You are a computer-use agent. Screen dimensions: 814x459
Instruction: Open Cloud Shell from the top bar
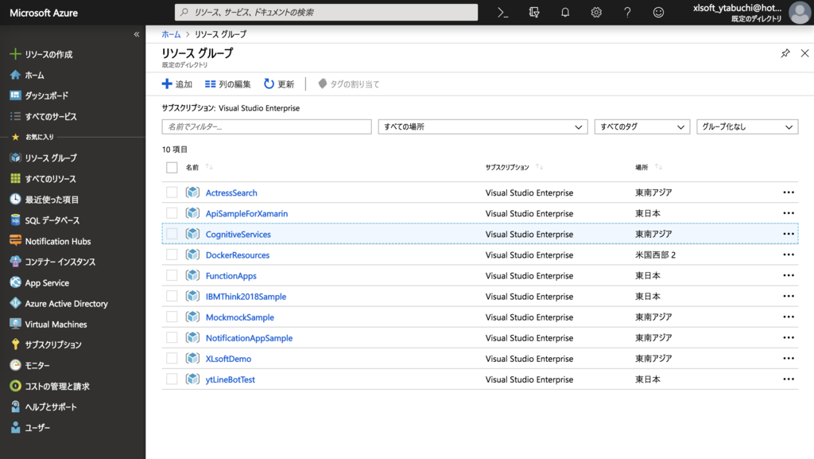[x=502, y=13]
